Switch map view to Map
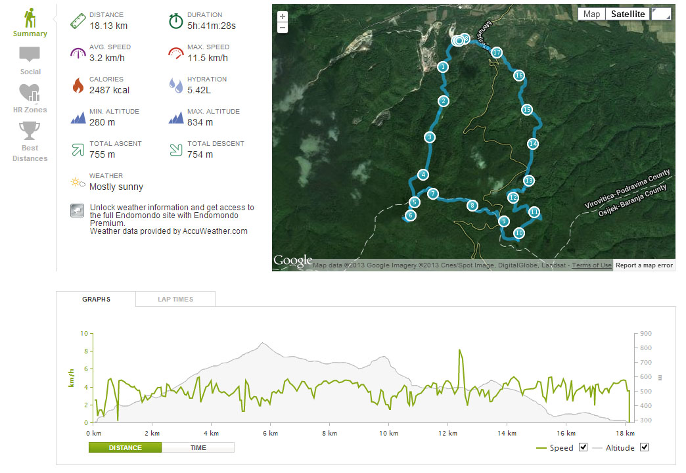 591,14
